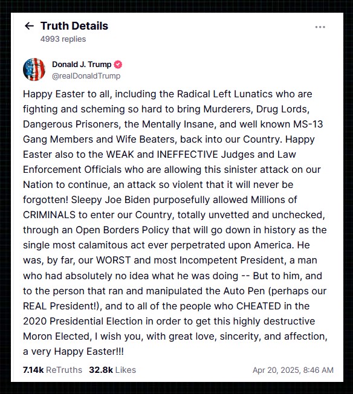Click the Apr 20, 2025 timestamp
Viewport: 353px width, 394px height.
(293, 370)
